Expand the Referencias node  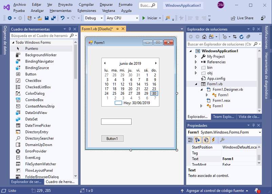pyautogui.click(x=196, y=62)
